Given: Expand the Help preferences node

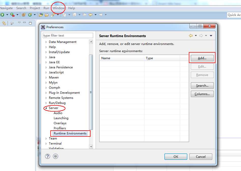Looking at the screenshot, I should tap(46, 47).
